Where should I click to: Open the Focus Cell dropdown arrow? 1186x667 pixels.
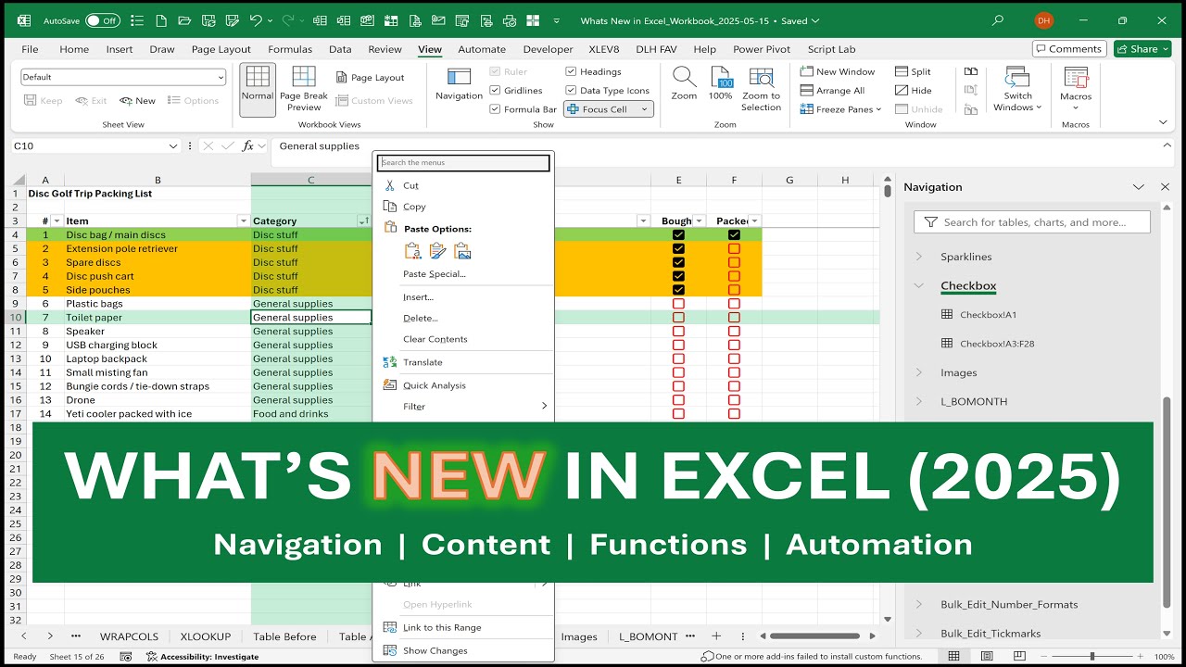pos(644,109)
